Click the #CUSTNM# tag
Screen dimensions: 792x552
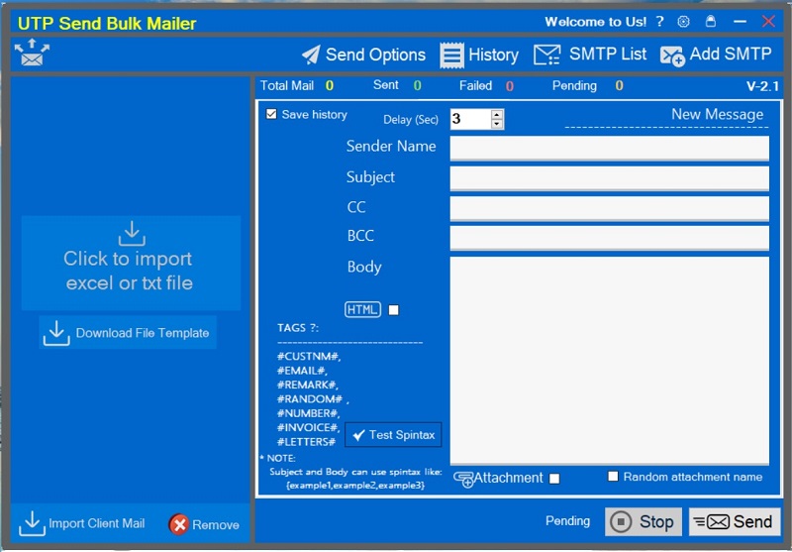click(309, 357)
